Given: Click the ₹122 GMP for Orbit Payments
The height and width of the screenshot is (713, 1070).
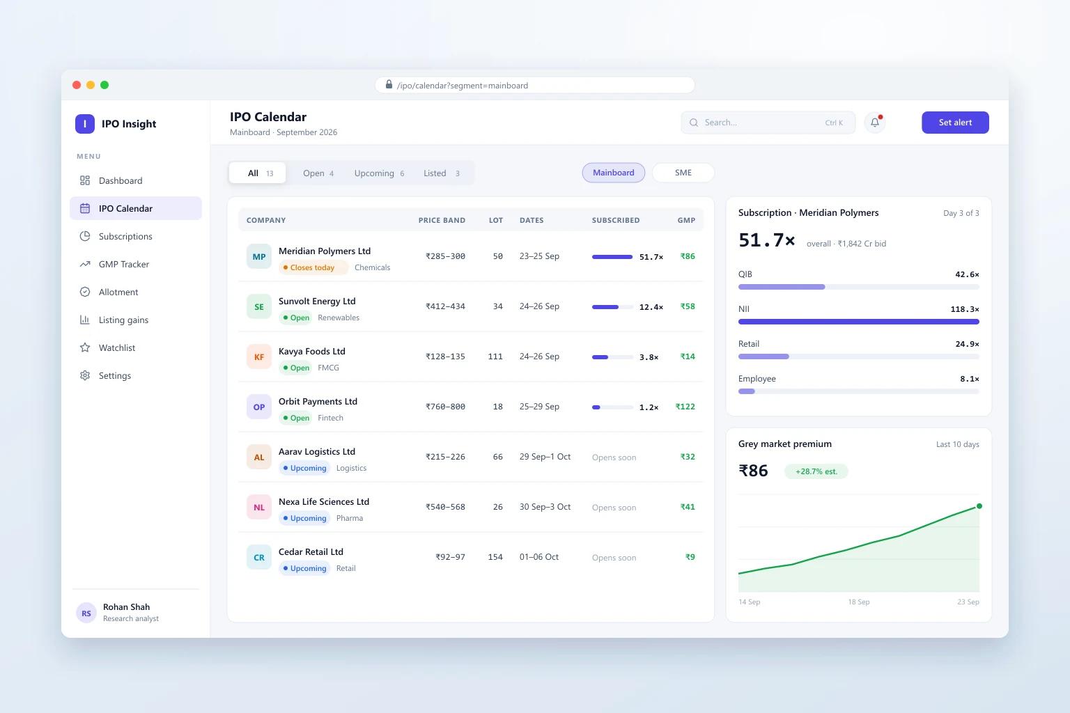Looking at the screenshot, I should tap(685, 407).
